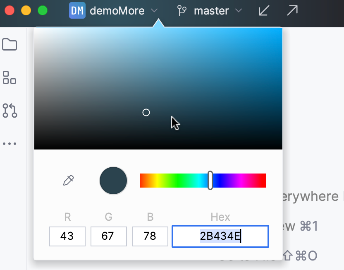This screenshot has height=270, width=344.
Task: Click the G value field
Action: (108, 236)
